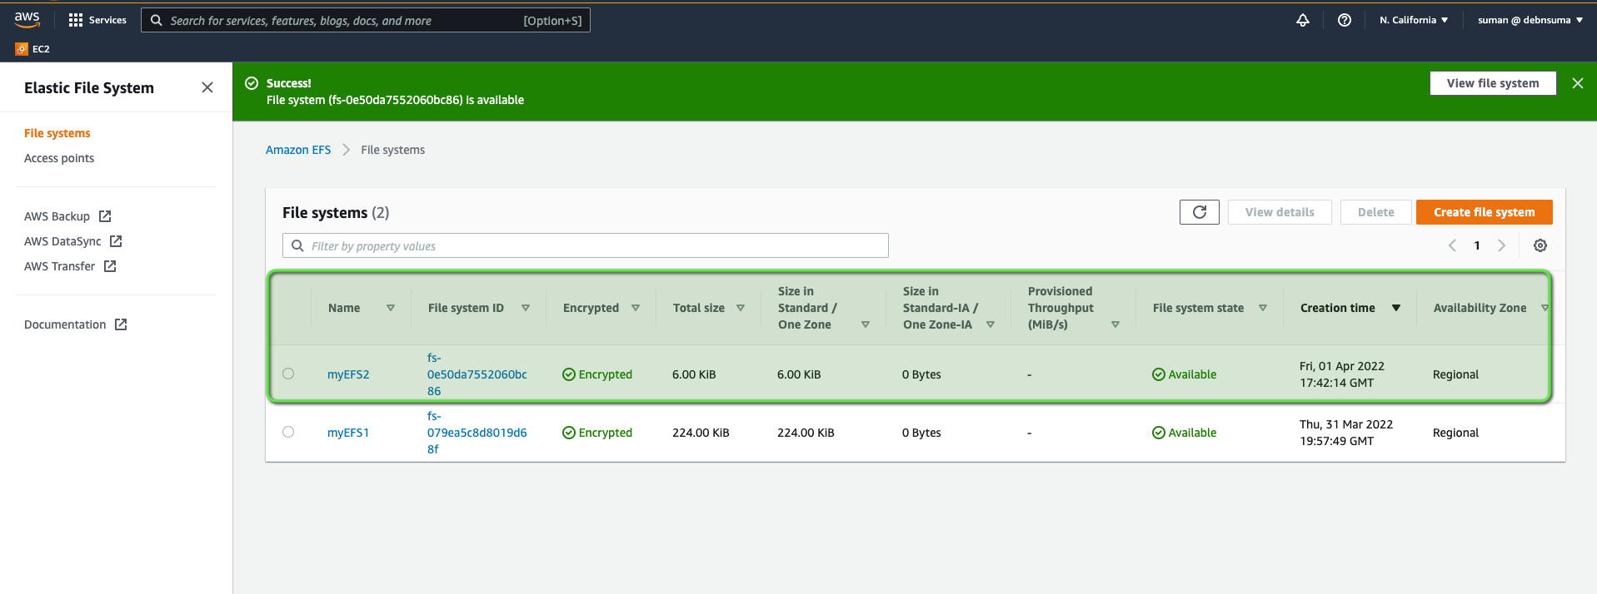Screen dimensions: 1597x594
Task: Click the AWS DataSync external link icon
Action: [x=116, y=241]
